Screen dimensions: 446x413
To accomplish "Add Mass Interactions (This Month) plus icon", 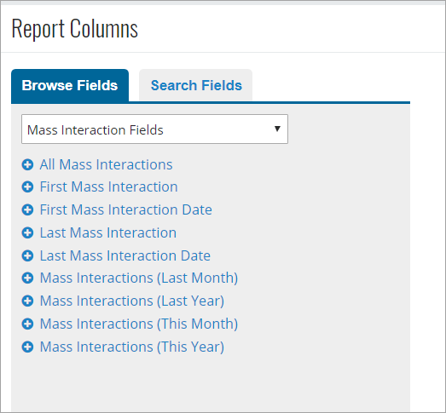I will (x=27, y=324).
